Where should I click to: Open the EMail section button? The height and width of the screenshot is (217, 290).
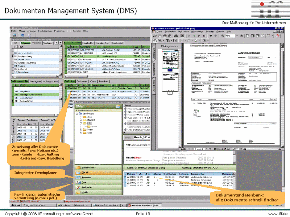(98, 173)
